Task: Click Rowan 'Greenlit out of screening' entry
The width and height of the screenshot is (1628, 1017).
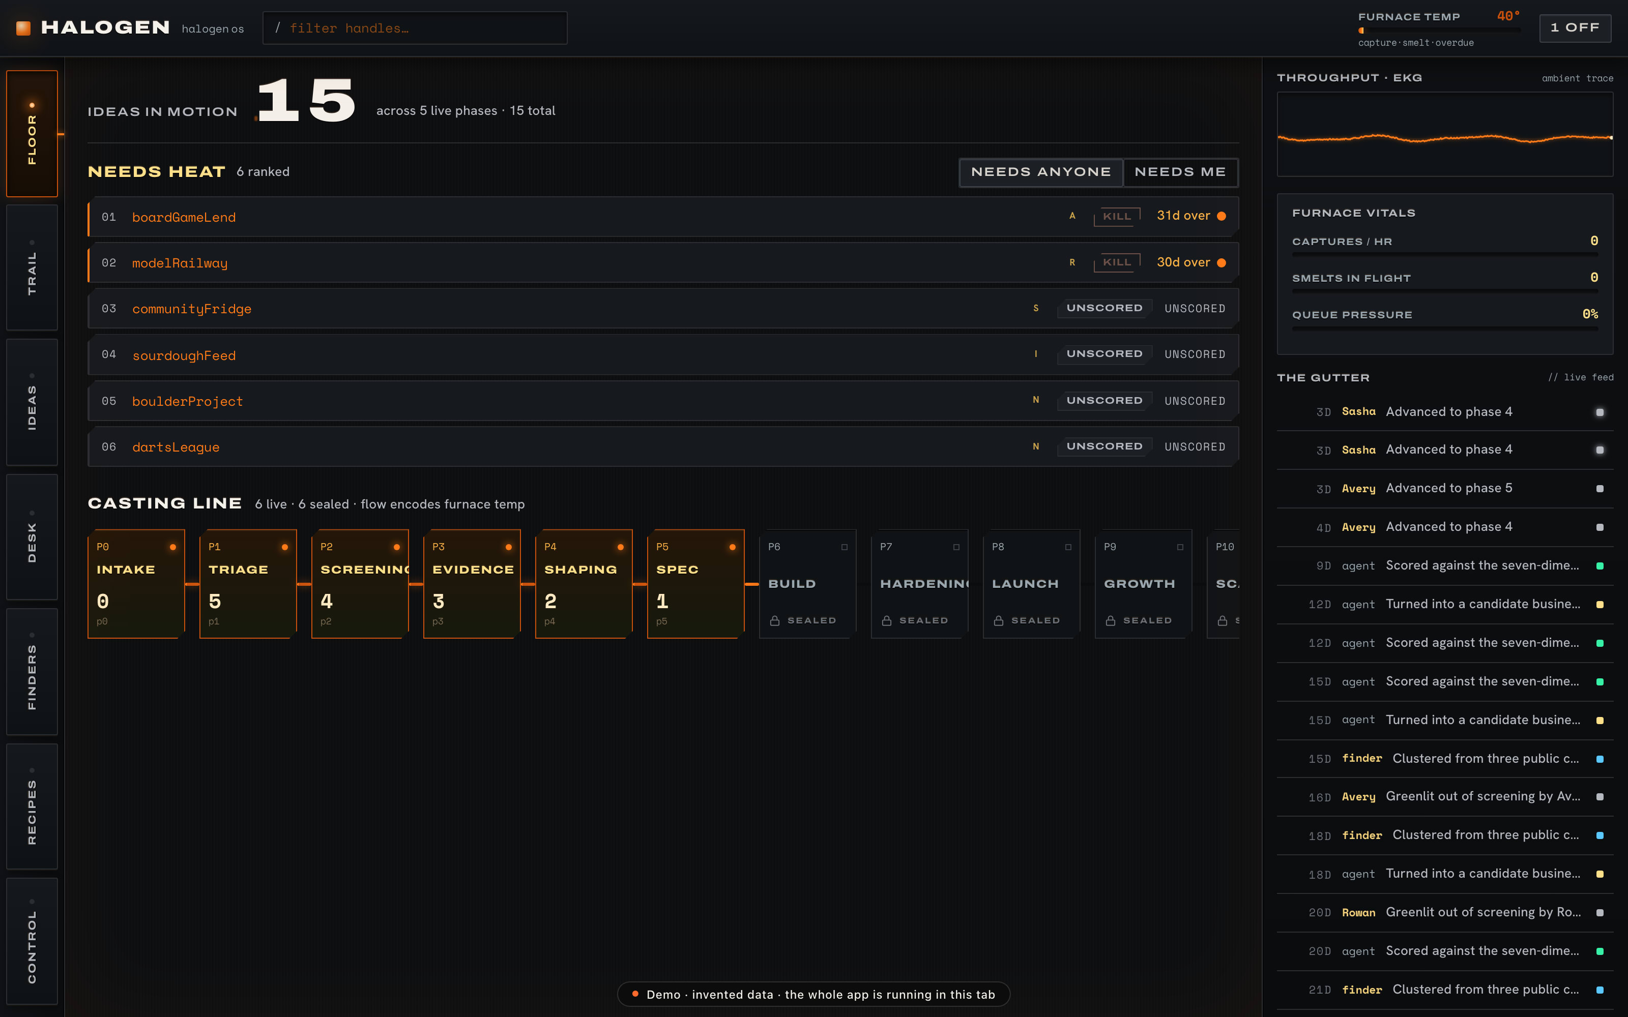Action: pos(1445,913)
